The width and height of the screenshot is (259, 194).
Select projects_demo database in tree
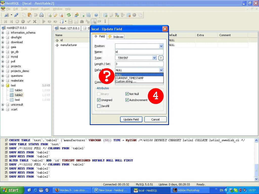(20, 71)
